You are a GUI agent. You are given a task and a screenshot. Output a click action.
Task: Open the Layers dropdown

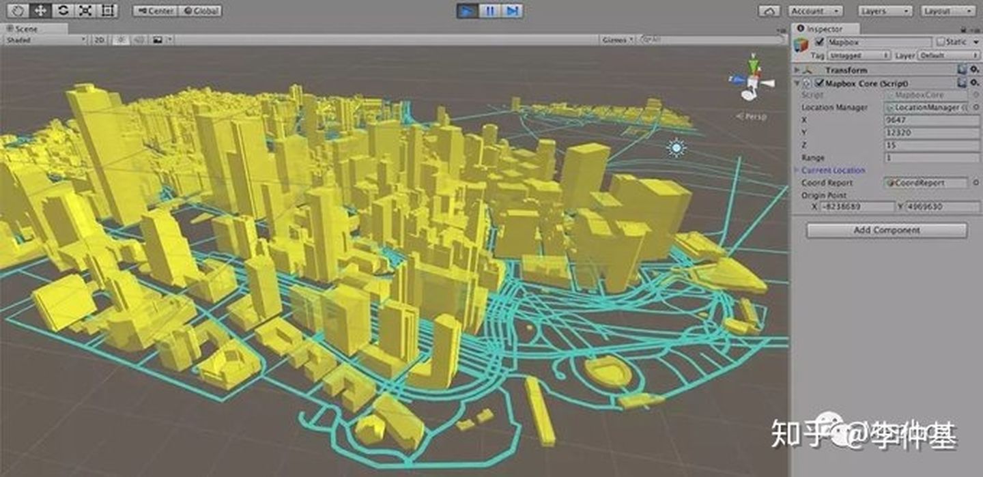885,11
